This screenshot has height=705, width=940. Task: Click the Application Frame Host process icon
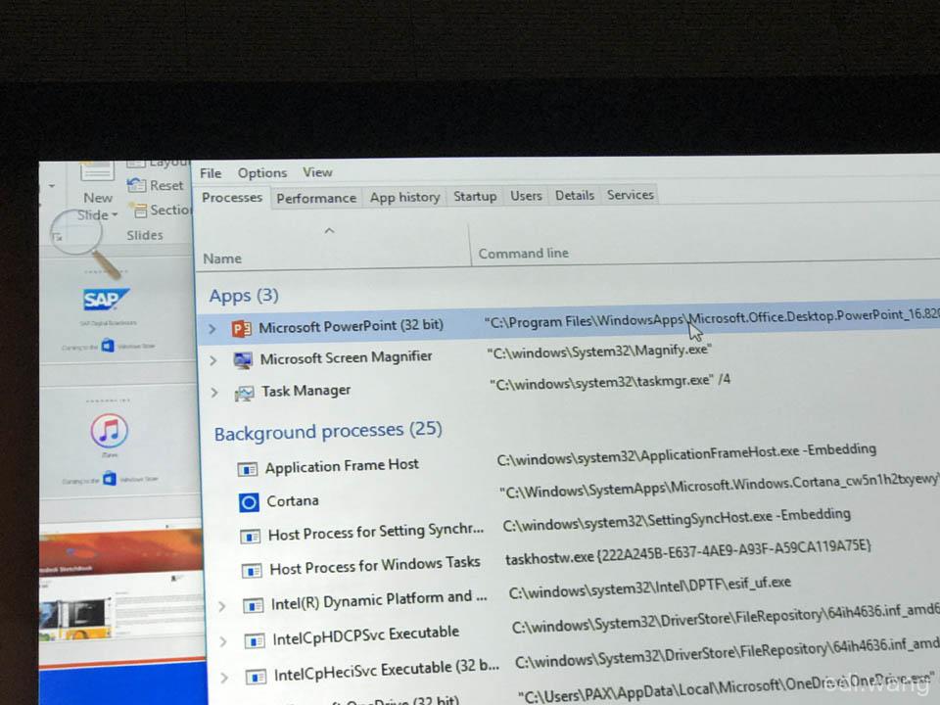[248, 469]
